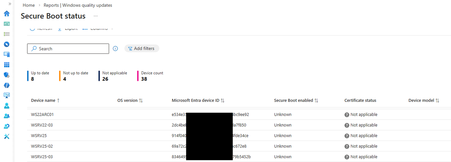Click Not applicable status icon for WSRV25-03
The image size is (451, 162).
tap(347, 157)
